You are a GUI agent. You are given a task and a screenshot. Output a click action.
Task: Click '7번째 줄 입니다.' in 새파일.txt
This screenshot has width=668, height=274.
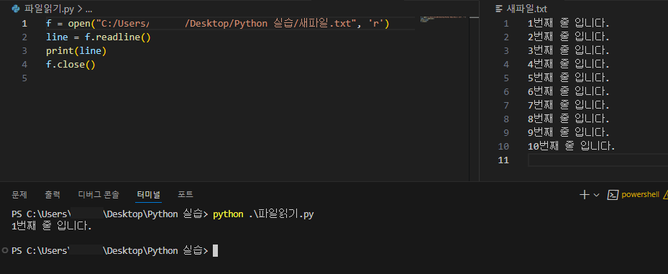click(x=568, y=105)
